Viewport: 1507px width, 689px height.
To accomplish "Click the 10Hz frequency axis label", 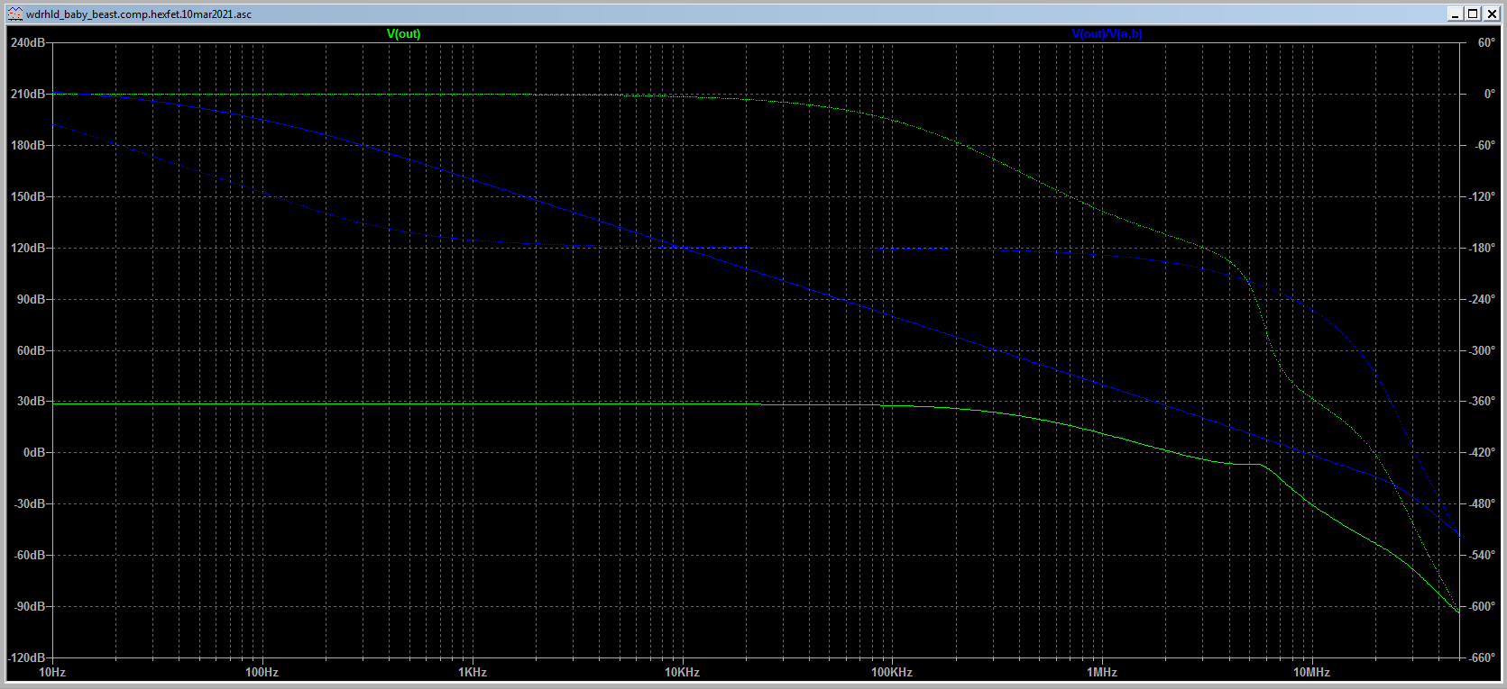I will pos(52,673).
